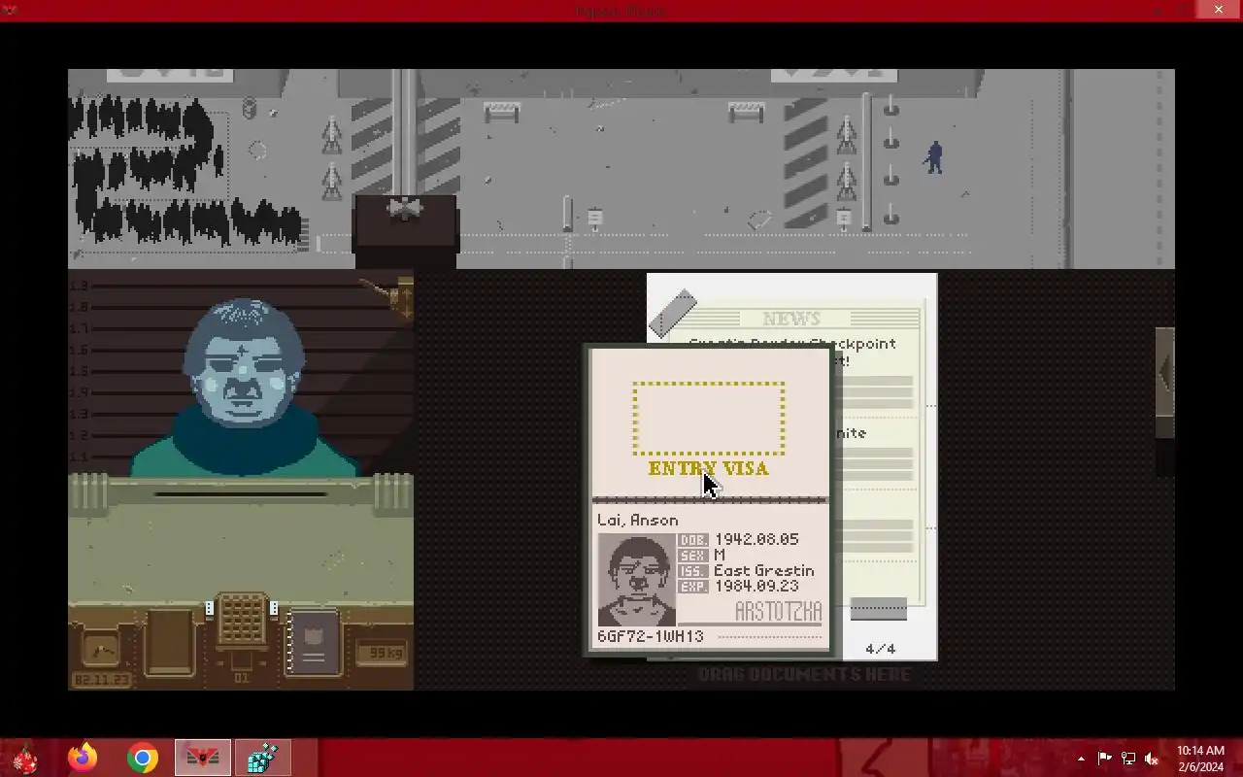Select the passport photo of Anson Lai

(637, 580)
